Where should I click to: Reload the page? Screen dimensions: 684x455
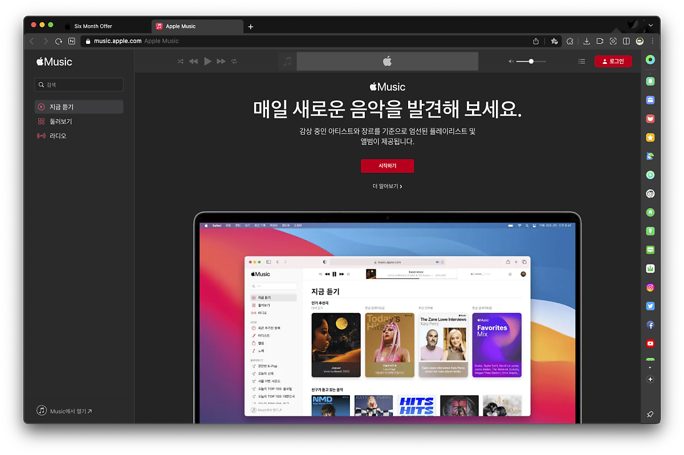59,41
